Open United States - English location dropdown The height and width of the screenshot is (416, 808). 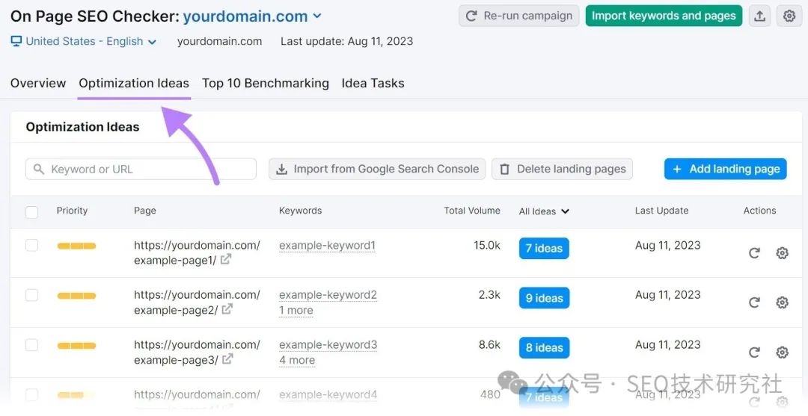[x=84, y=42]
